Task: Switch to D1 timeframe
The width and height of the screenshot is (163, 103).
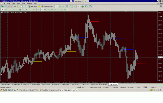Action: tap(59, 10)
